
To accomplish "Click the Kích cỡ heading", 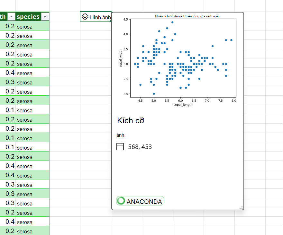I will click(x=131, y=121).
